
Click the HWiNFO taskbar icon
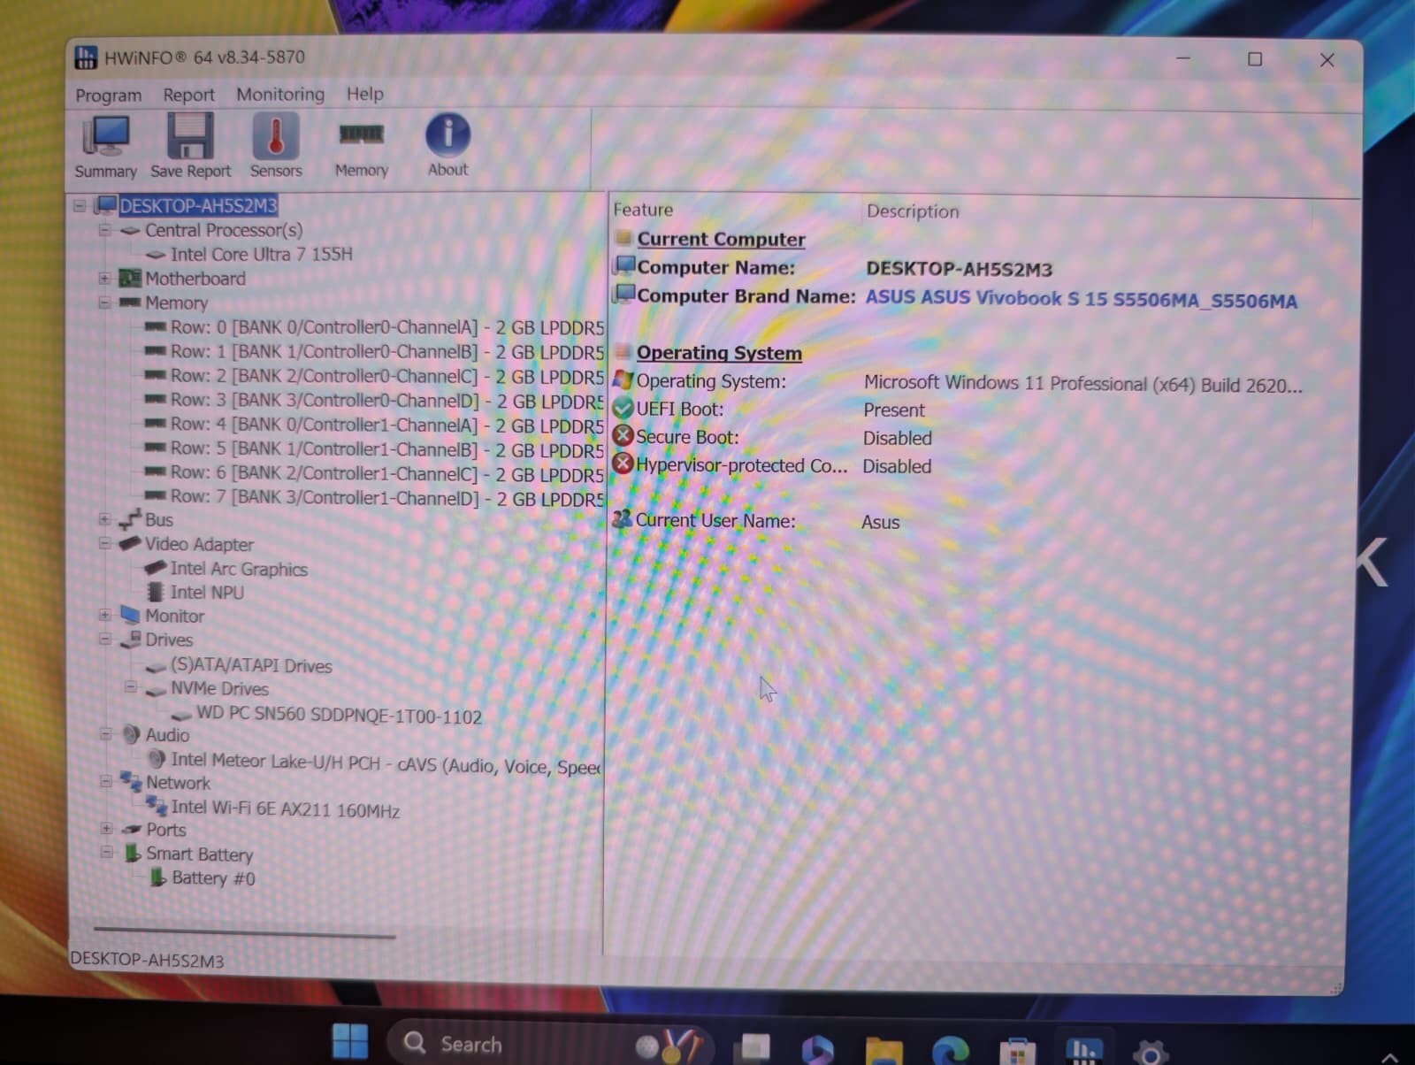coord(1084,1050)
